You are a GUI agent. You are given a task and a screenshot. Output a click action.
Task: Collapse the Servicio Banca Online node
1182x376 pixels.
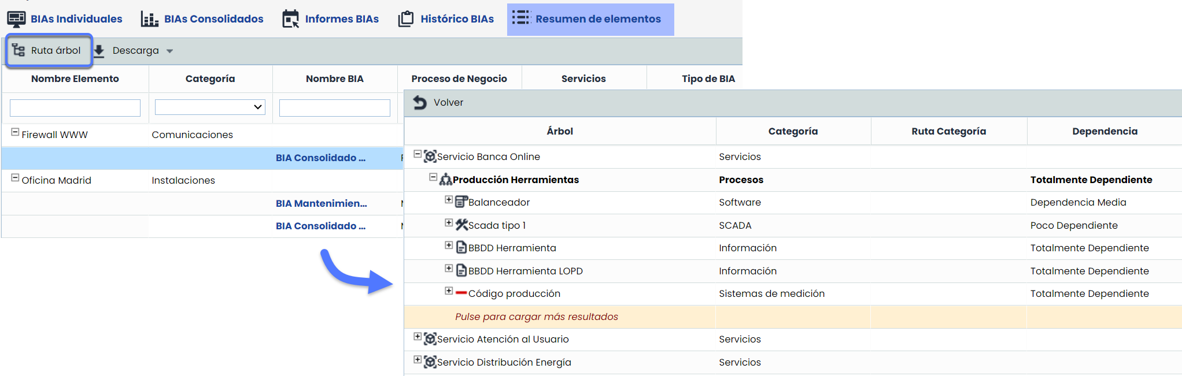click(x=418, y=154)
